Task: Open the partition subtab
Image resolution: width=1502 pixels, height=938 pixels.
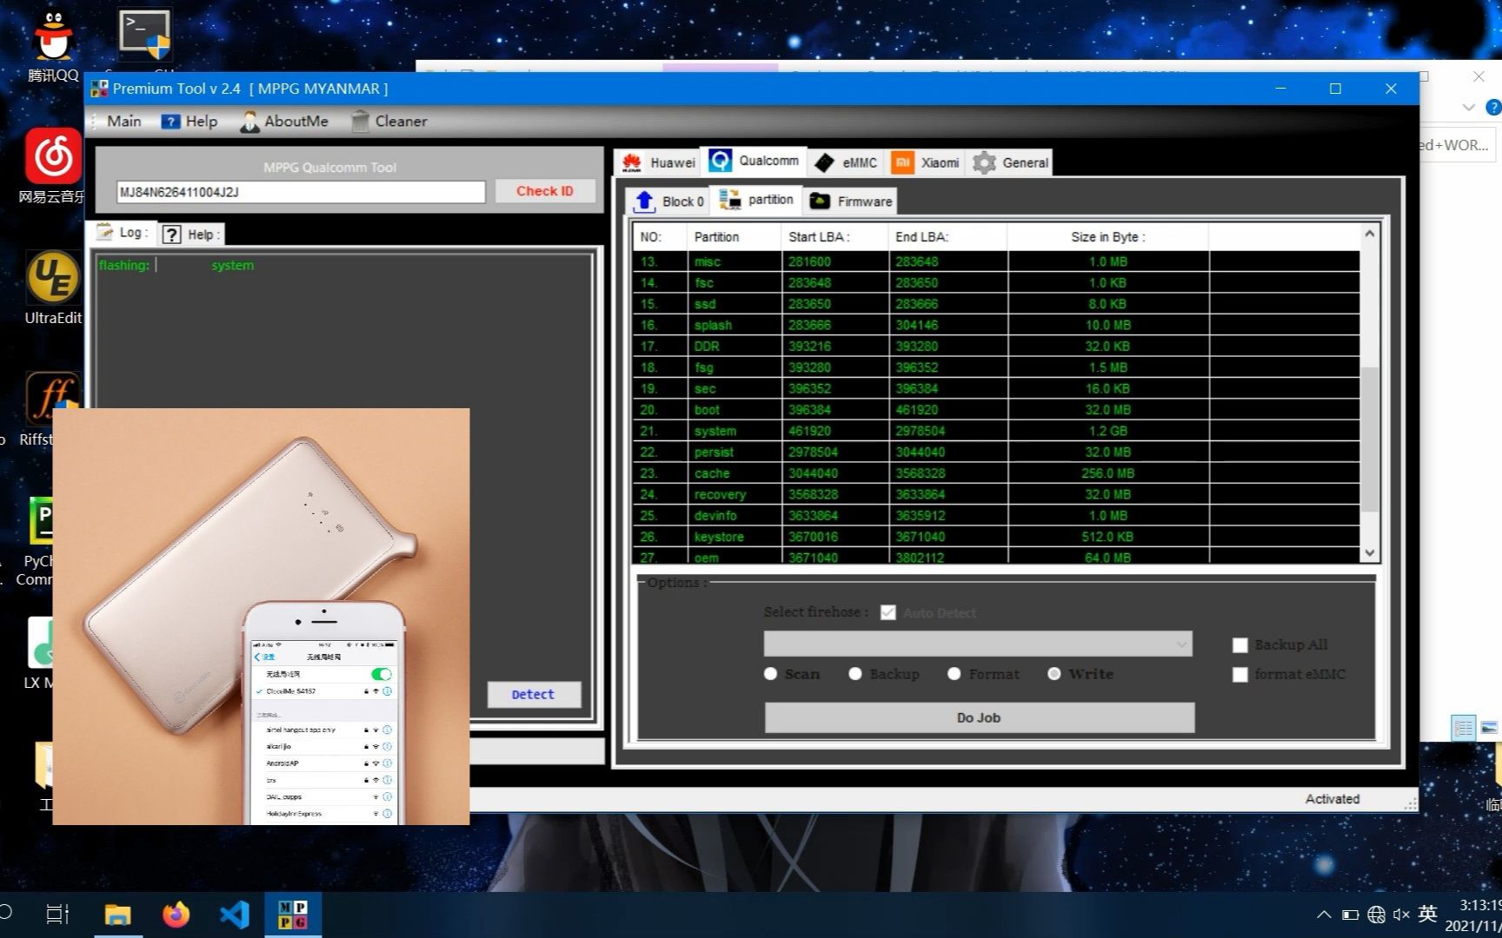Action: [x=756, y=200]
